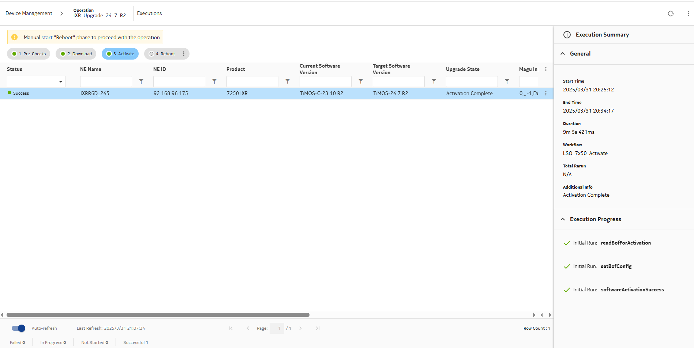Click the Execution Summary info icon

point(567,35)
